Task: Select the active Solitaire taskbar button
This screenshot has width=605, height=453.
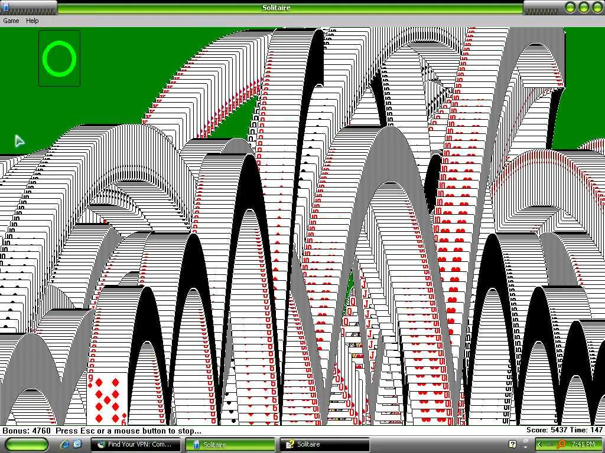Action: tap(230, 444)
